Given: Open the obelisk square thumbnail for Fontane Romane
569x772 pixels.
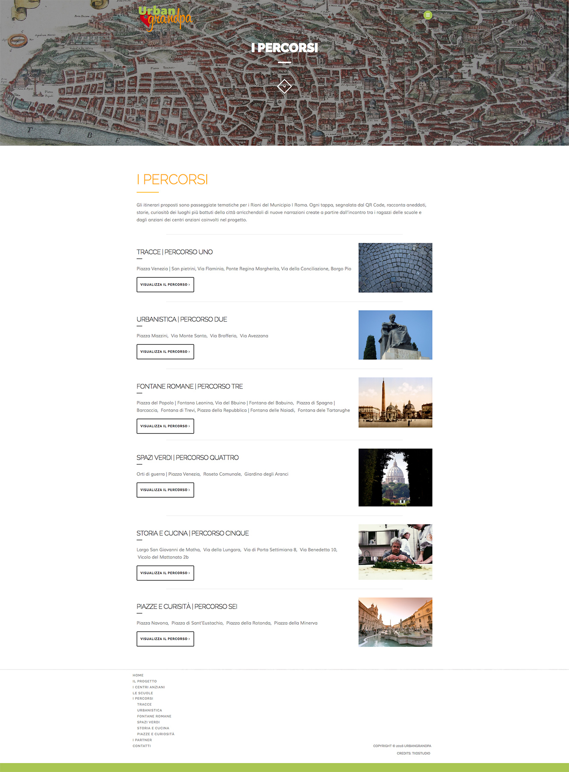Looking at the screenshot, I should tap(395, 403).
